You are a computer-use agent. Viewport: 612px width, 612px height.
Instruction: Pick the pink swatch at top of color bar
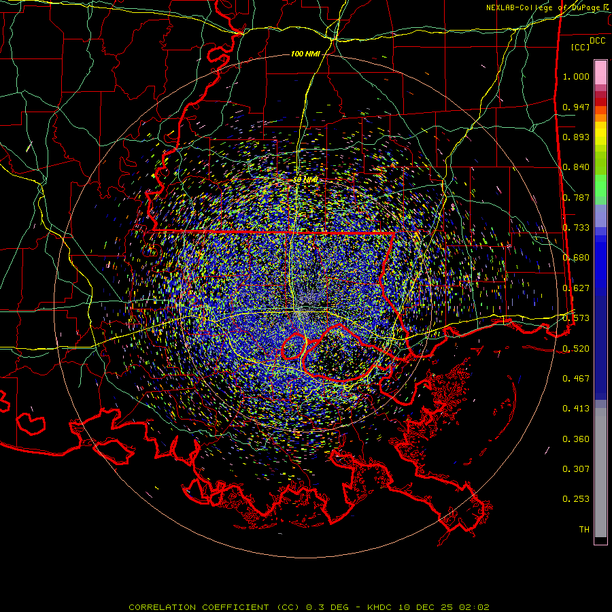[x=600, y=73]
